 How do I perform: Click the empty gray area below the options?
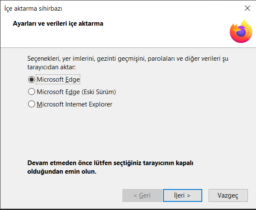(128, 133)
